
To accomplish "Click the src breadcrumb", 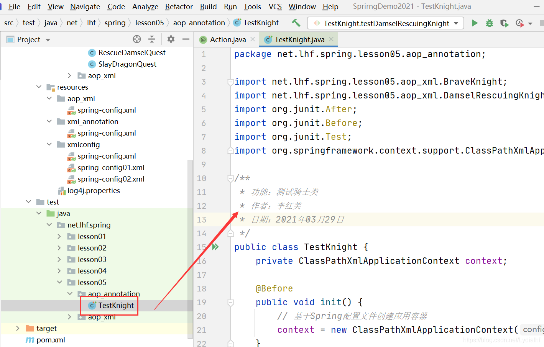I will [9, 23].
